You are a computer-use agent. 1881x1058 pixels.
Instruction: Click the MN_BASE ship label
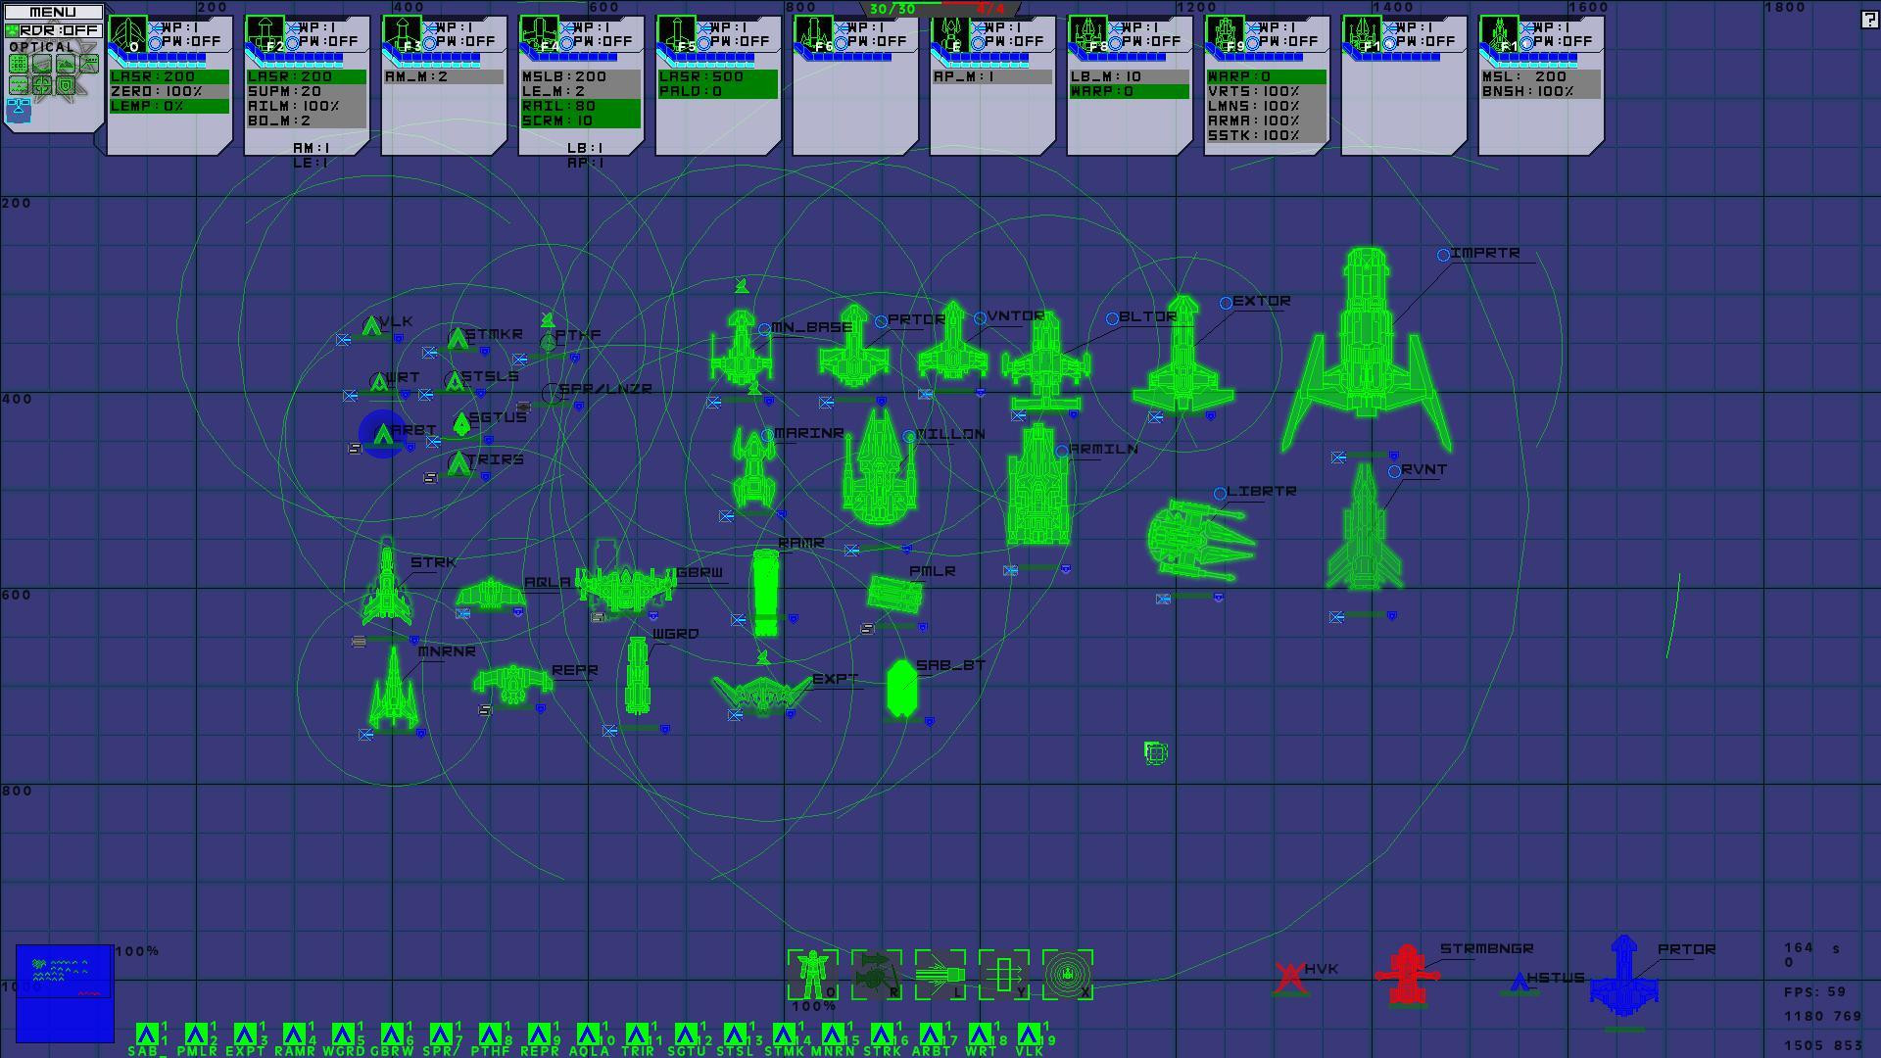811,328
